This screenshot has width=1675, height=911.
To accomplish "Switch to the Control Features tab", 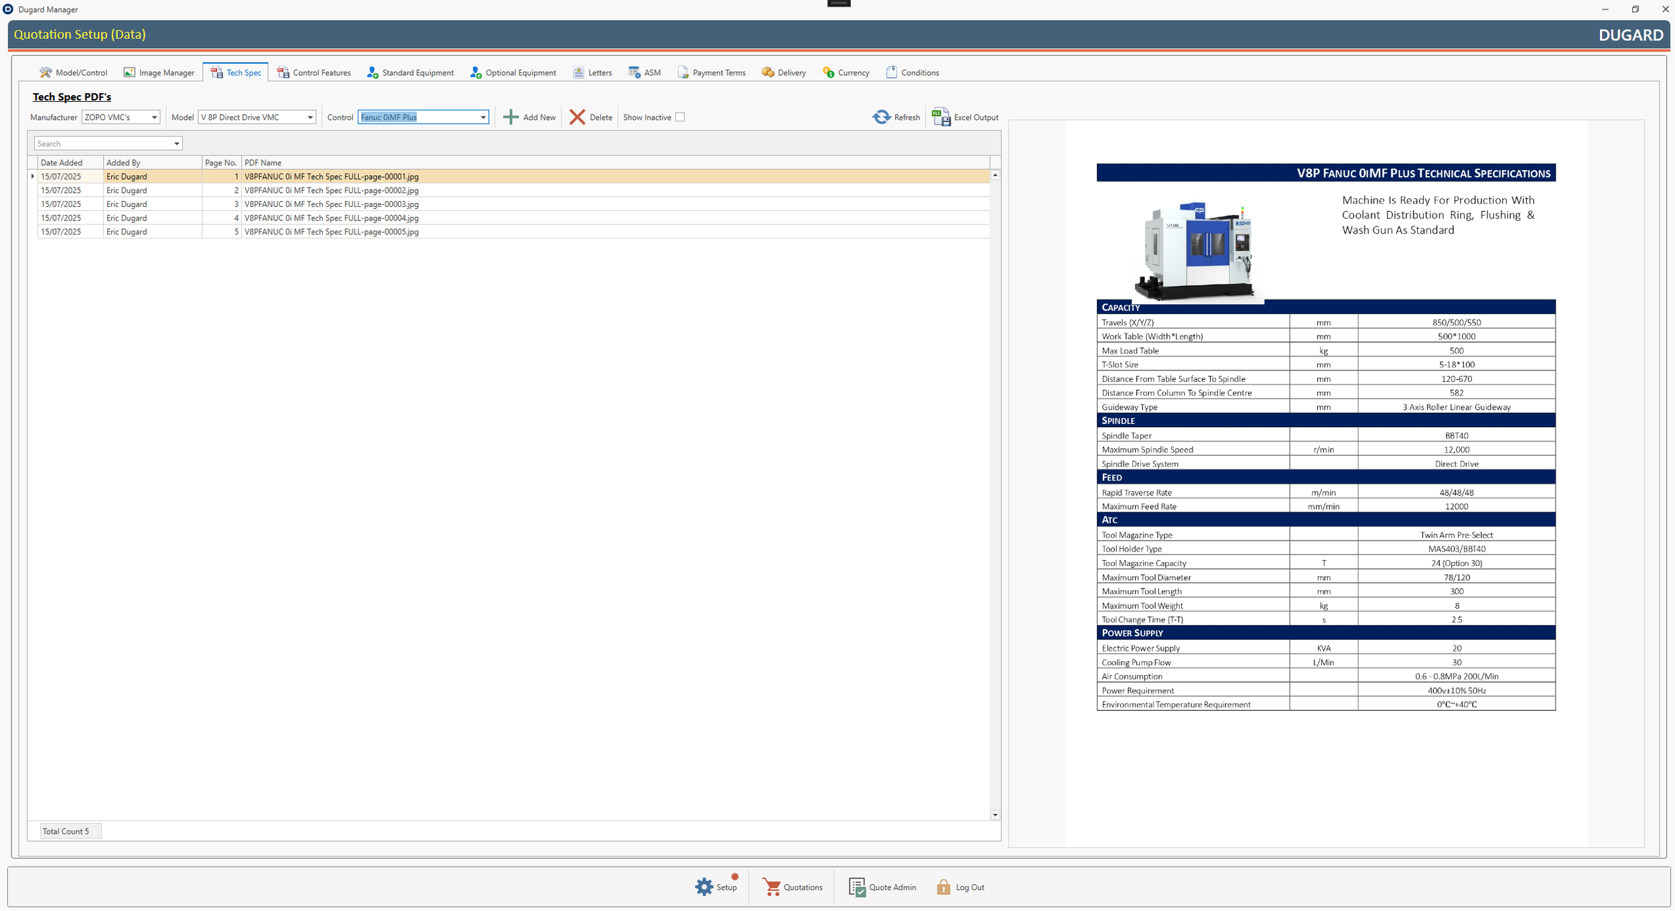I will (x=314, y=72).
